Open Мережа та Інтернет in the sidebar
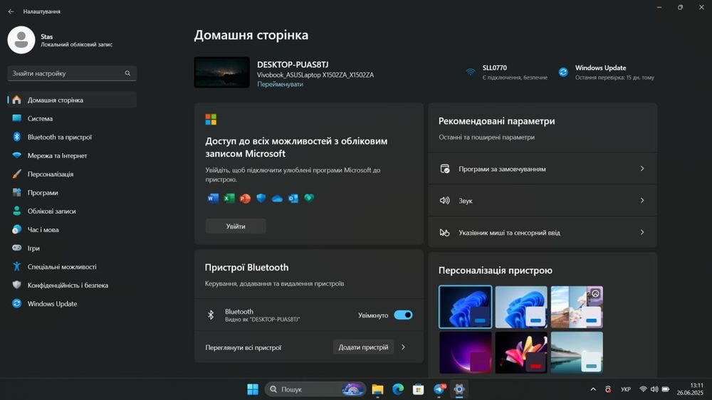Image resolution: width=712 pixels, height=400 pixels. coord(72,155)
